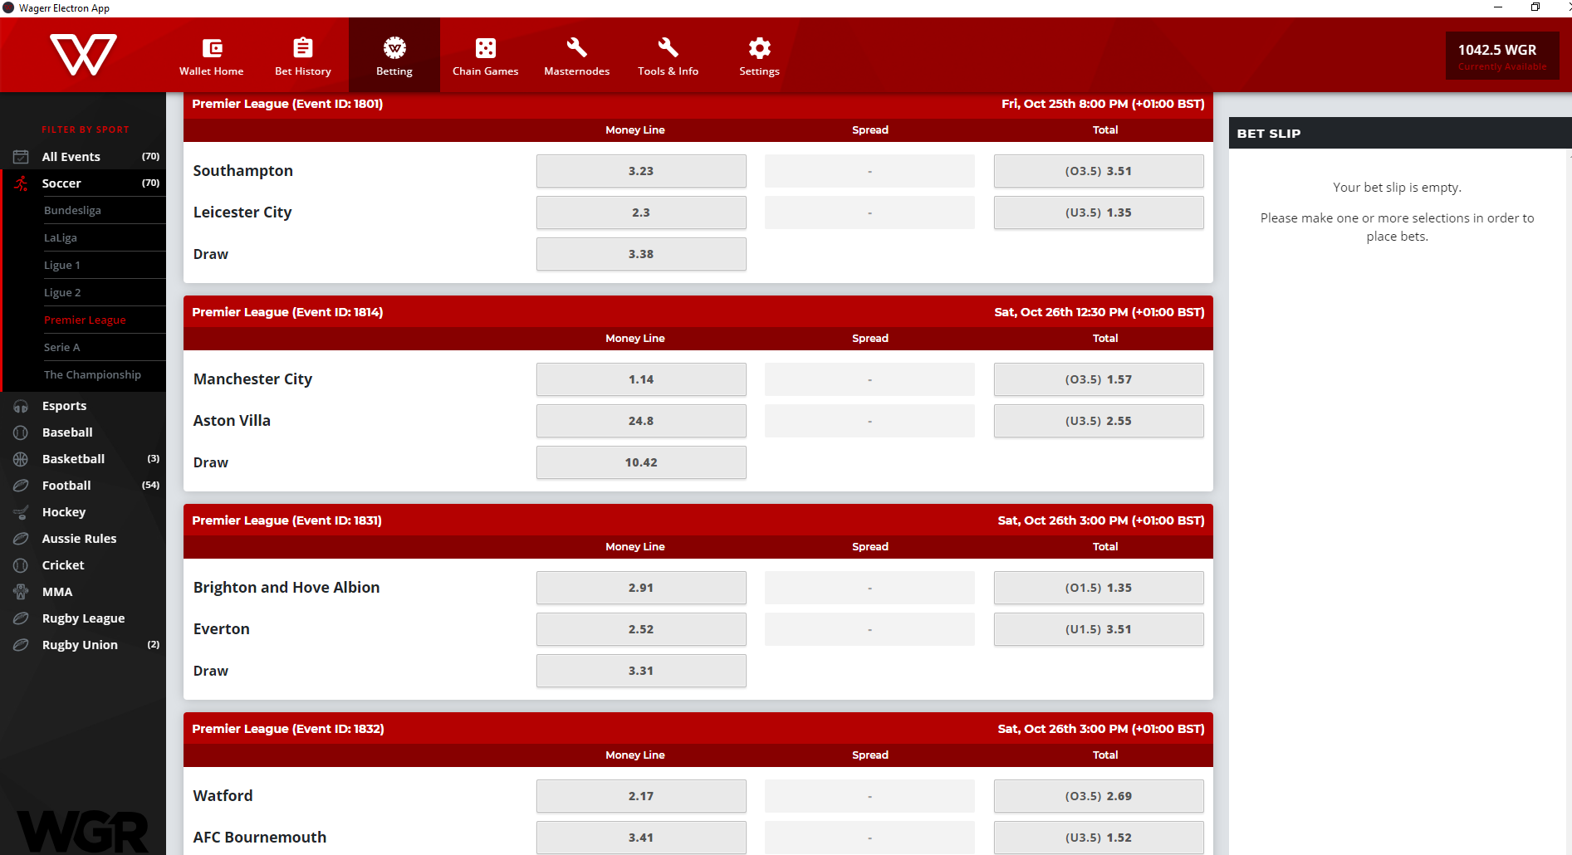Select Rugby Union sport label
The width and height of the screenshot is (1572, 855).
tap(80, 645)
